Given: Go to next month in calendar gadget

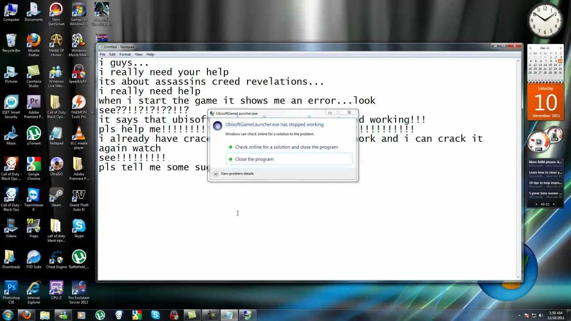Looking at the screenshot, I should 560,48.
